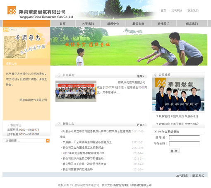
Task: Click the 详细> link beside 公司简介
Action: tap(140, 76)
